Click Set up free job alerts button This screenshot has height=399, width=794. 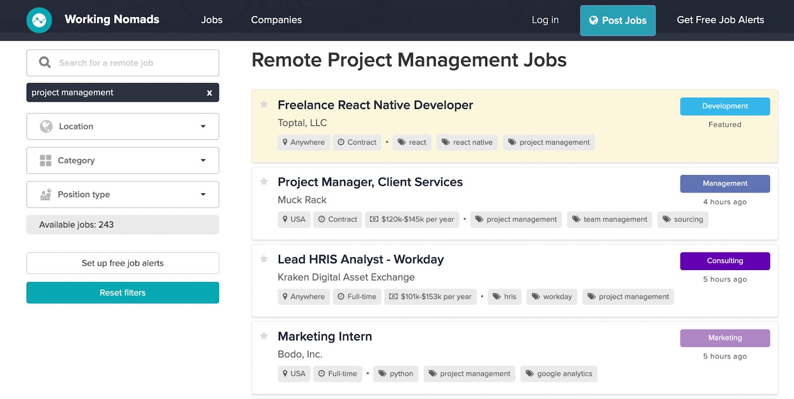pyautogui.click(x=123, y=263)
